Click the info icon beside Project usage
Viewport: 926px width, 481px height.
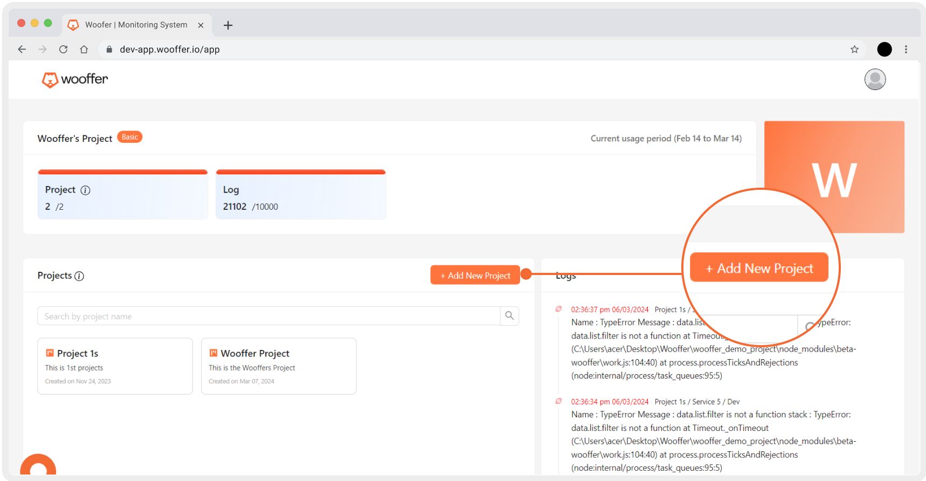(x=85, y=190)
